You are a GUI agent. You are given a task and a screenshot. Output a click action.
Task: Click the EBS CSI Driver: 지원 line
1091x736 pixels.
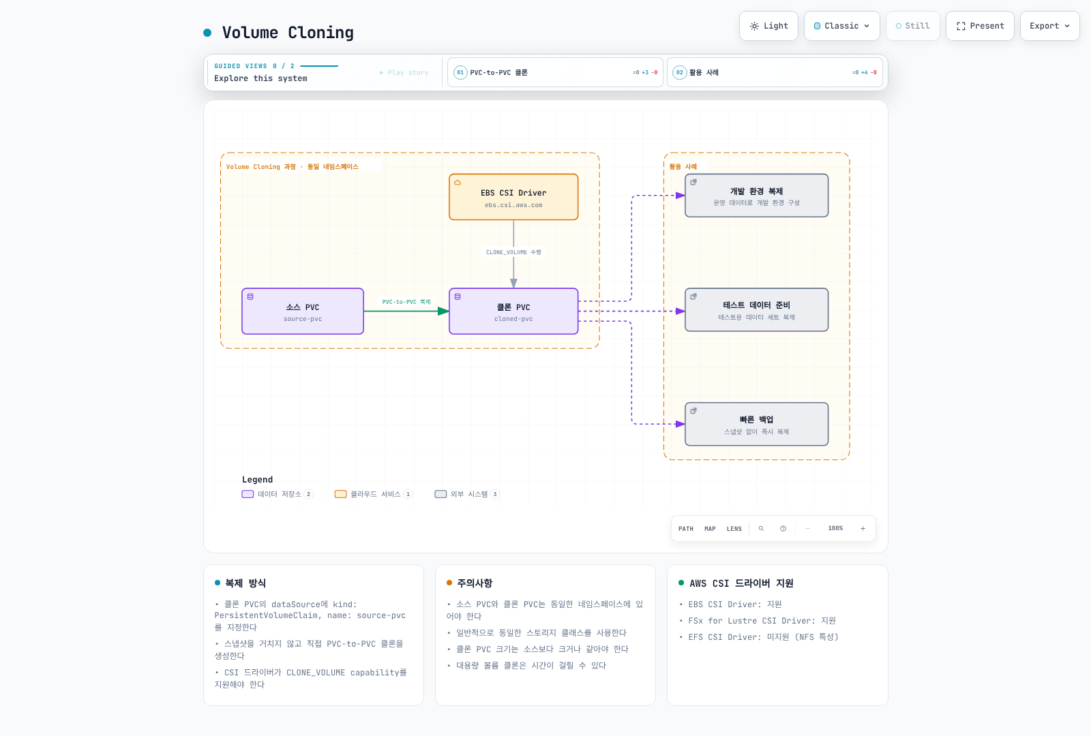pyautogui.click(x=735, y=604)
